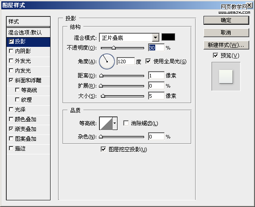Enable the 内阴影 checkbox
This screenshot has height=207, width=255.
pos(11,51)
